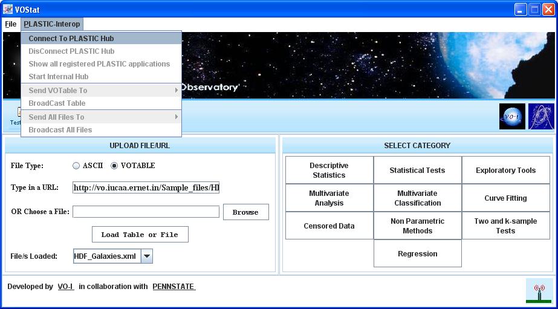Click the Type in a URL field
The width and height of the screenshot is (558, 309).
click(146, 187)
